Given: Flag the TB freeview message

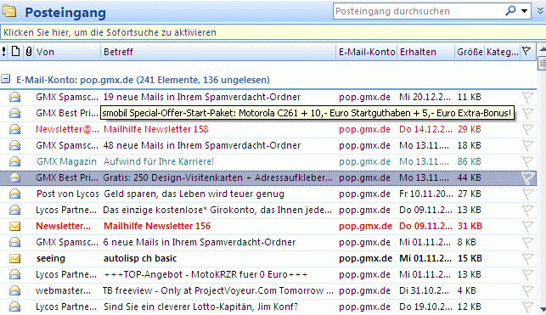Looking at the screenshot, I should (x=527, y=290).
